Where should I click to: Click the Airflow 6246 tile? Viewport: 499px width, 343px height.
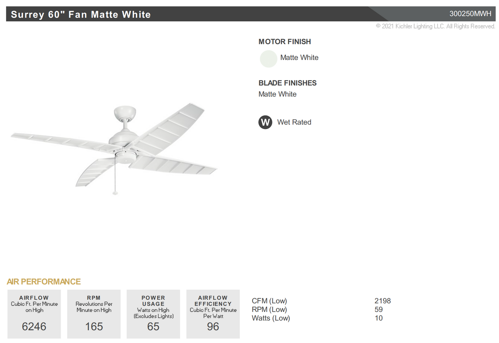(34, 314)
